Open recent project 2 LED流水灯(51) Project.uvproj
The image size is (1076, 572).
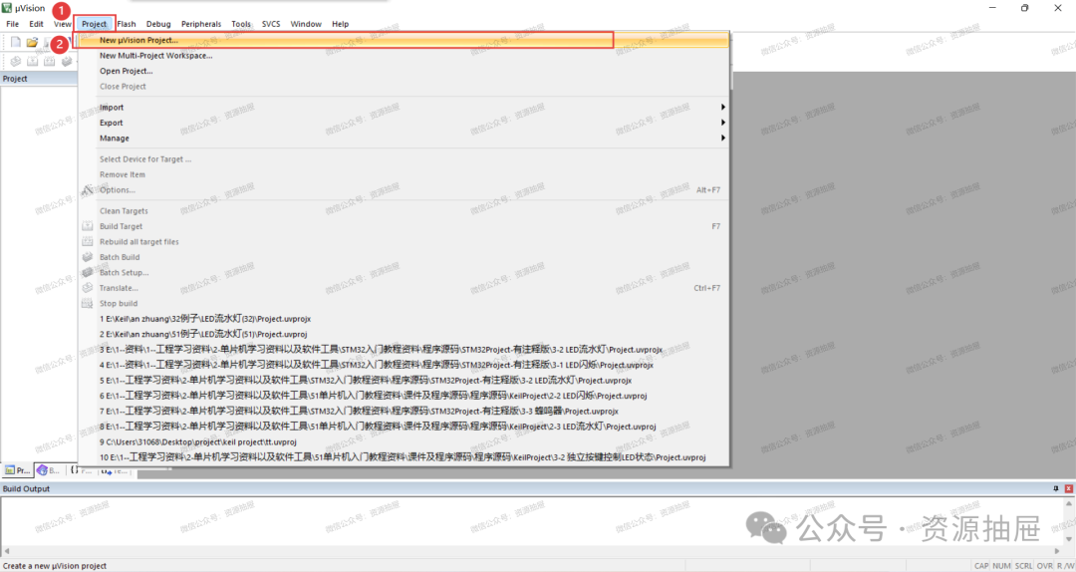[404, 334]
